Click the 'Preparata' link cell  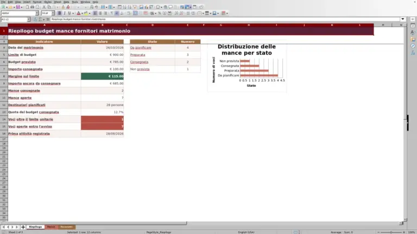pyautogui.click(x=153, y=55)
